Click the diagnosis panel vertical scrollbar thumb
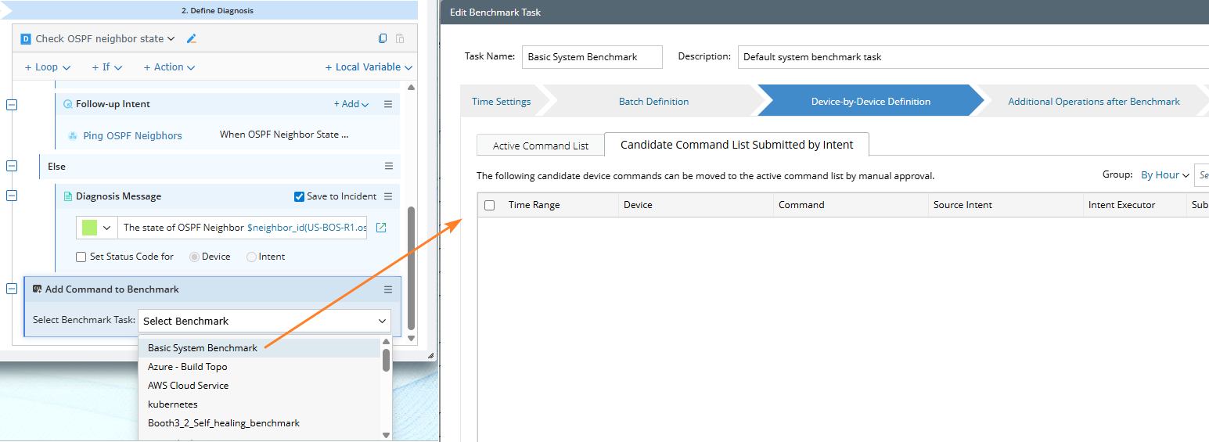Screen dimensions: 1209x442 412,268
